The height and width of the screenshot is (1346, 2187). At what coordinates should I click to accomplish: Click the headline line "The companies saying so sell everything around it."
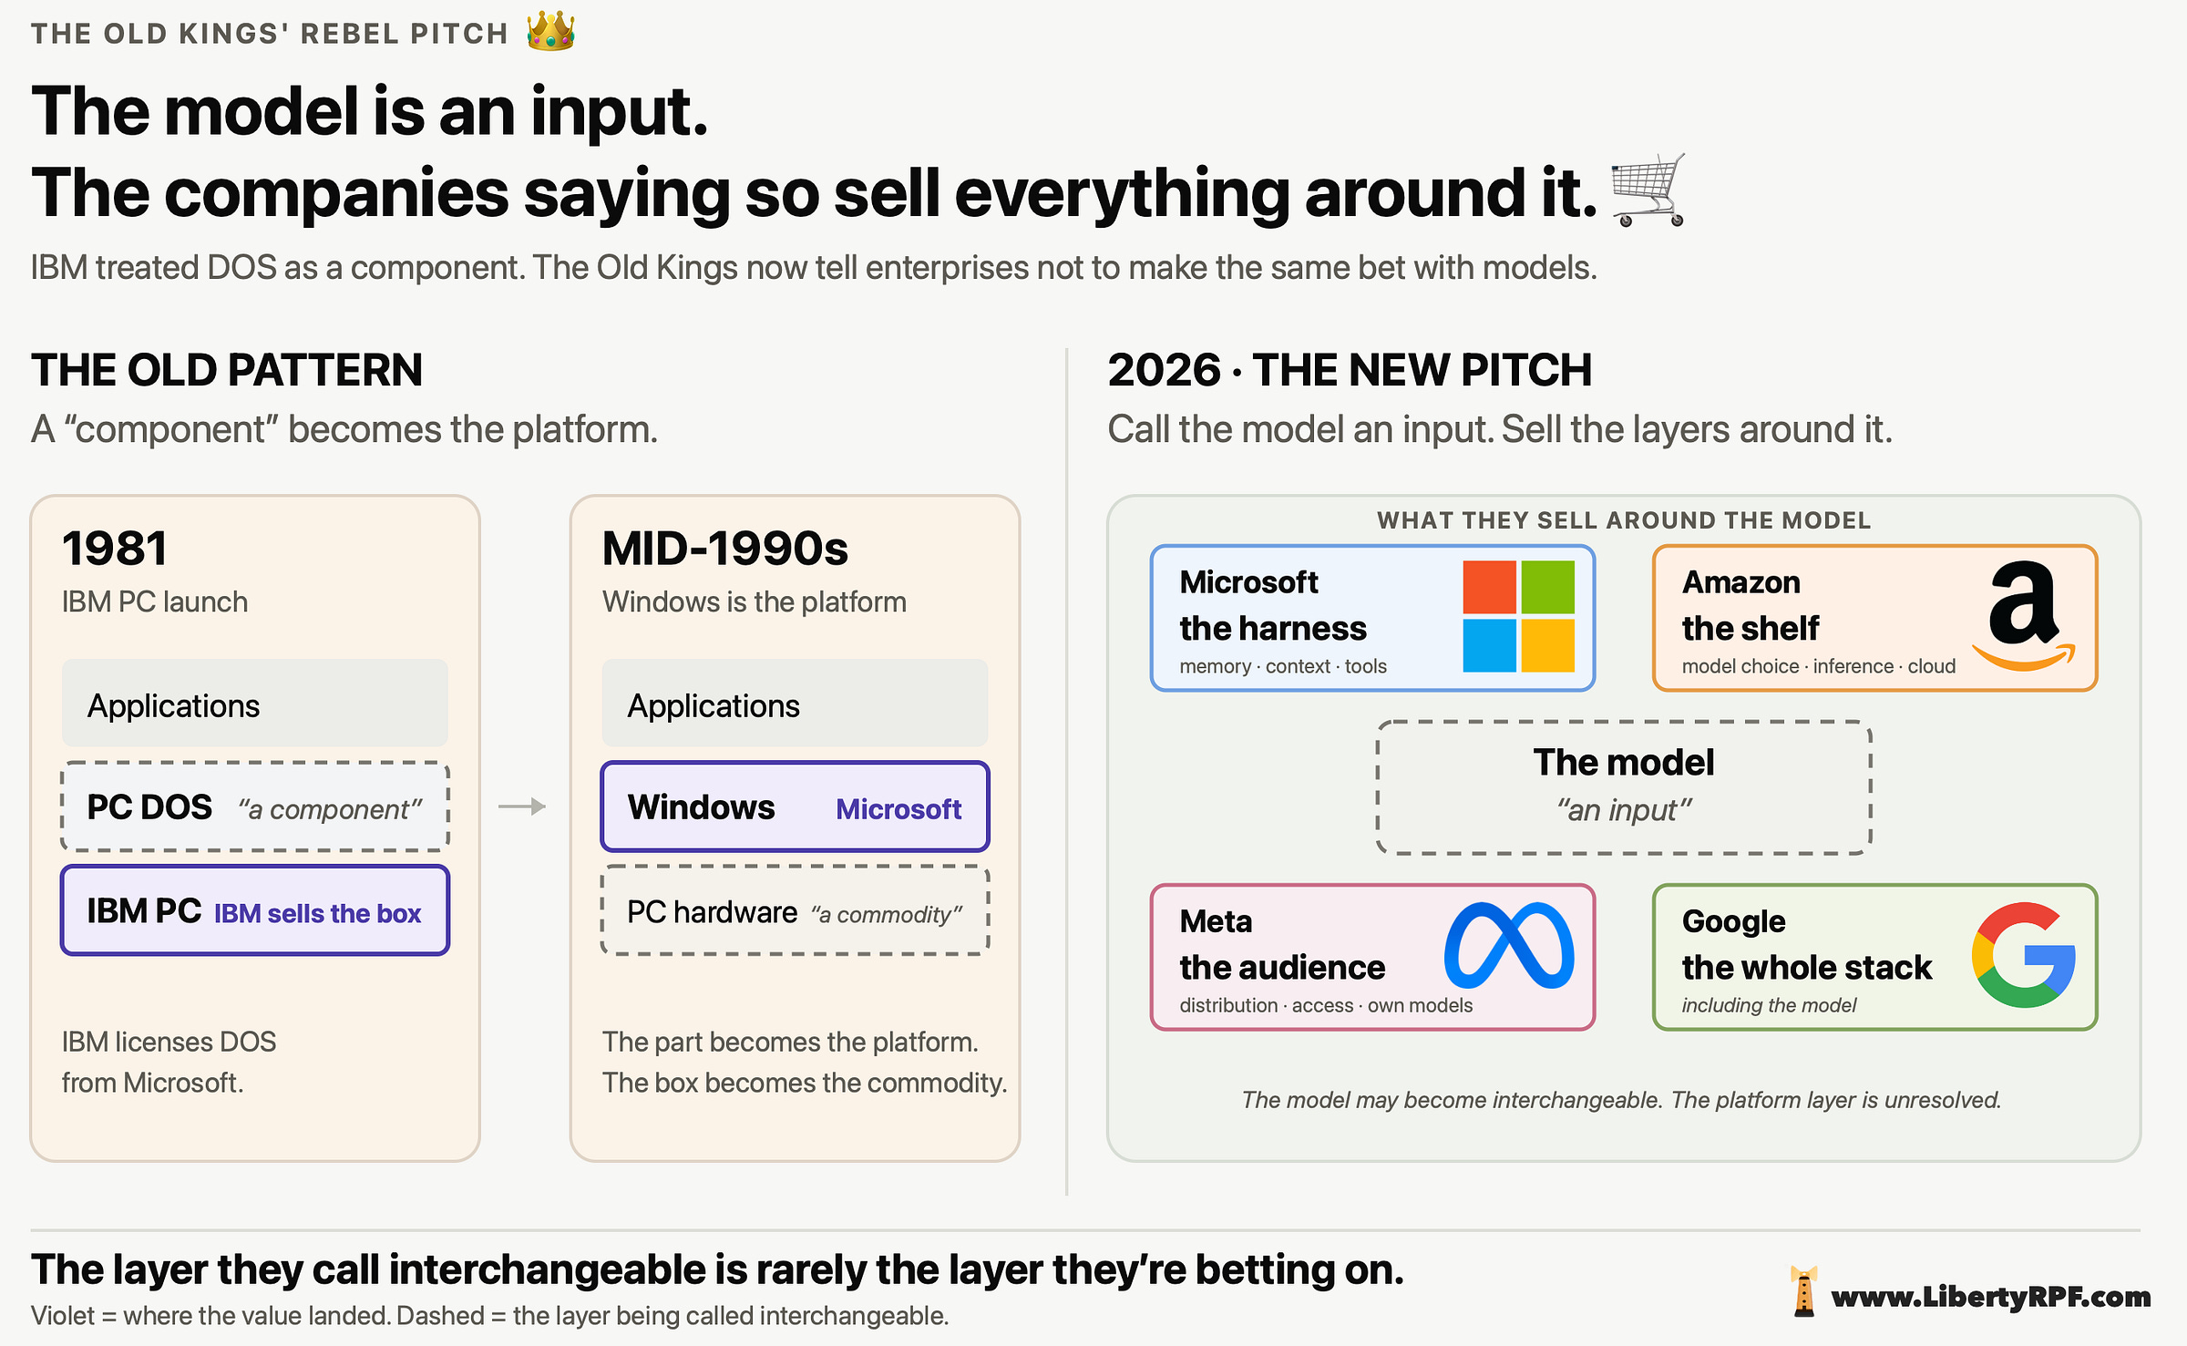coord(815,193)
